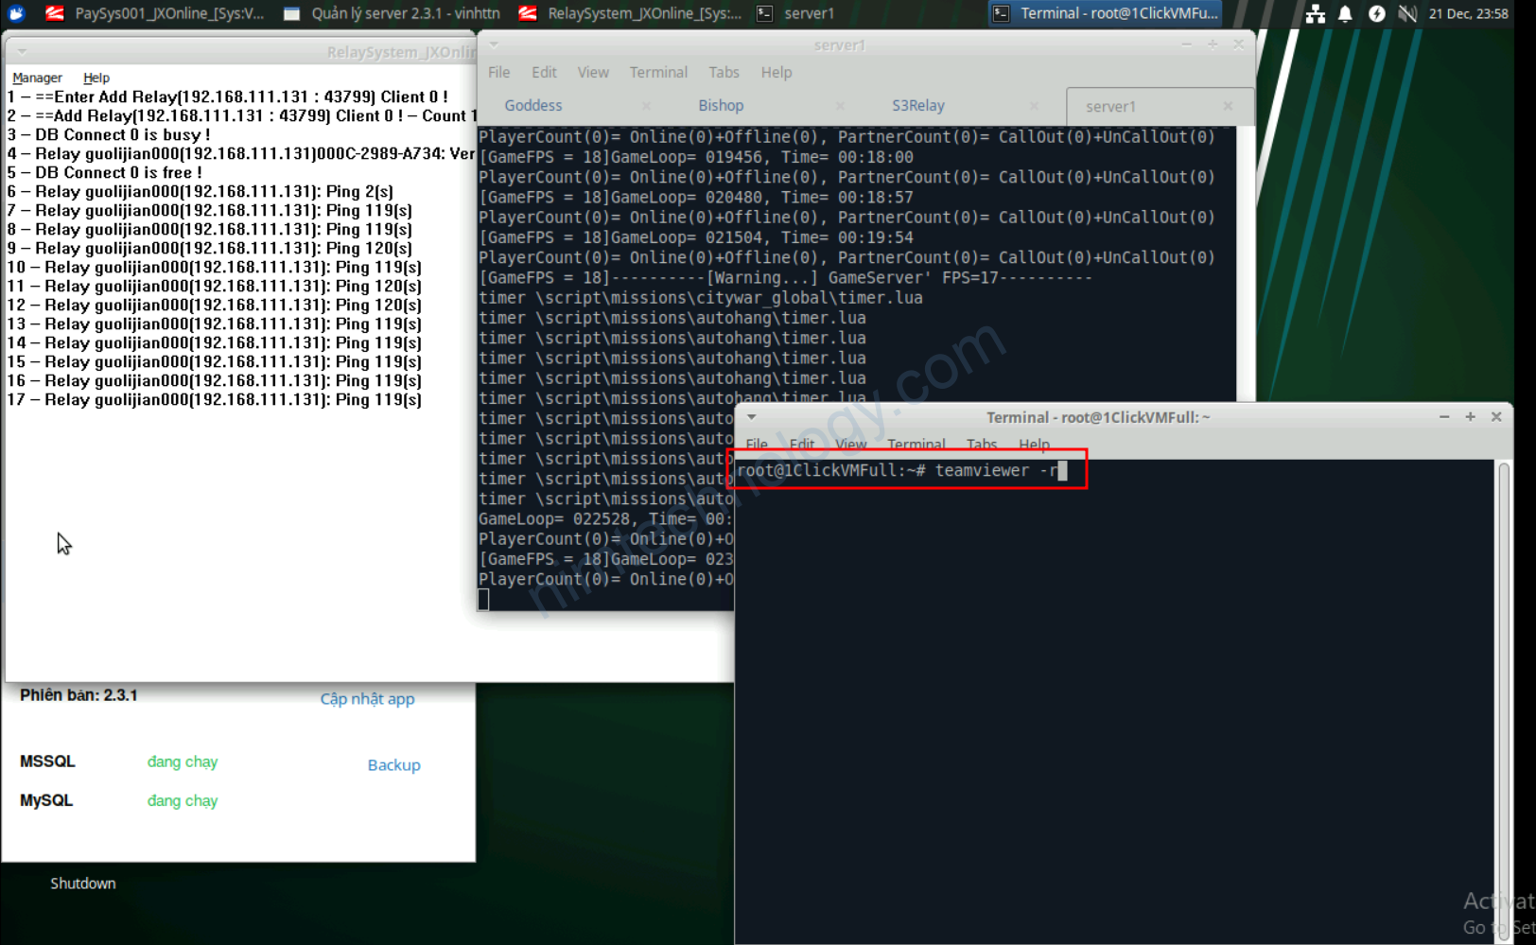Open window menu arrow on server1 titlebar
This screenshot has width=1536, height=945.
pyautogui.click(x=493, y=44)
